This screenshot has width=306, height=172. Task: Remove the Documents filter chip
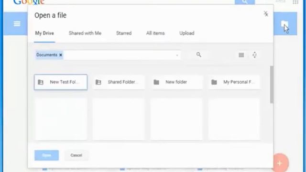tap(61, 55)
